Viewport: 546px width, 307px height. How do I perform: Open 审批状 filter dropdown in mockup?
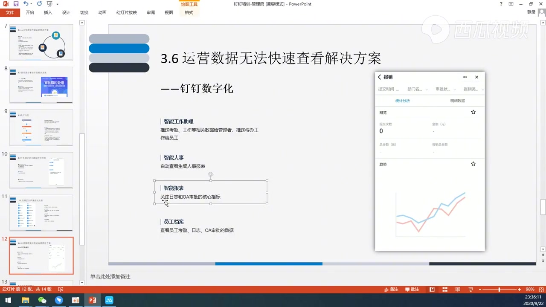tap(445, 89)
